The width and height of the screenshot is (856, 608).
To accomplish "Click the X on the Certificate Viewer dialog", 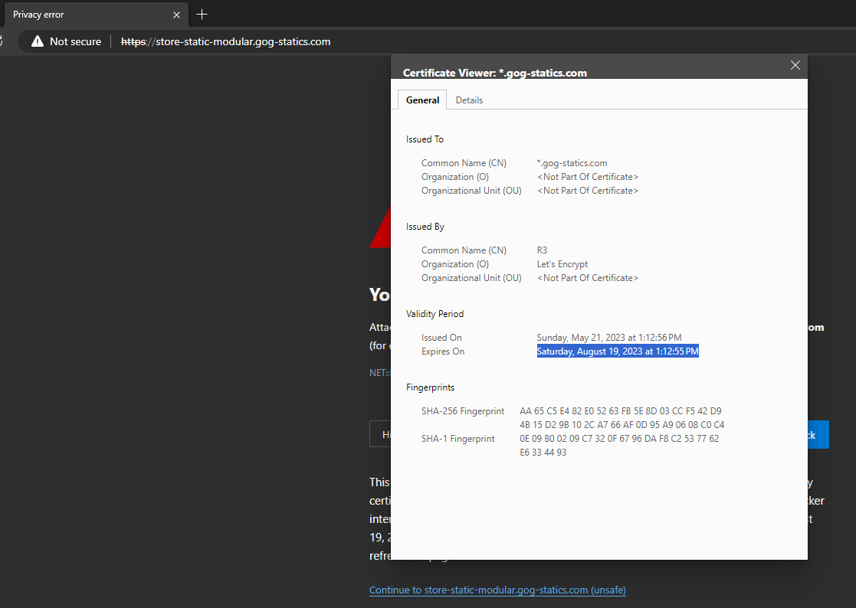I will pyautogui.click(x=795, y=65).
